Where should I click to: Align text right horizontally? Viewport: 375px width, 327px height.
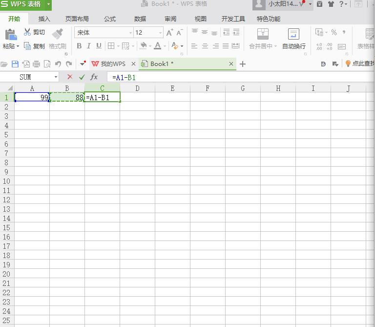click(215, 46)
